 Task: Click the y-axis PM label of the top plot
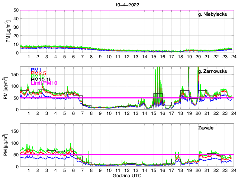(x=8, y=31)
